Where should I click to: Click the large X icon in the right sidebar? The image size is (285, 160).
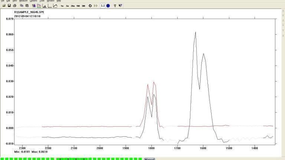point(283,36)
